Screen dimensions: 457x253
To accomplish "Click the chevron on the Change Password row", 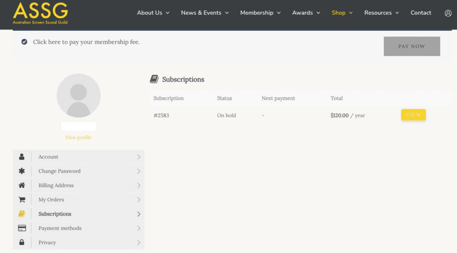I will pyautogui.click(x=139, y=171).
